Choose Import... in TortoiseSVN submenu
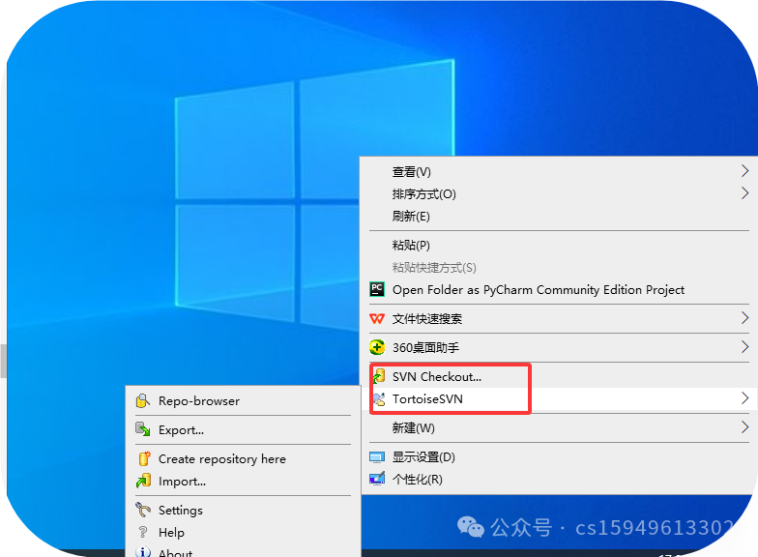This screenshot has height=557, width=758. (244, 482)
